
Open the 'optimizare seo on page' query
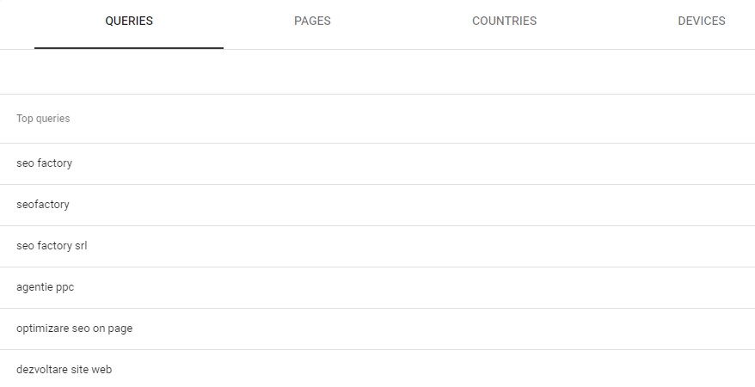(74, 329)
